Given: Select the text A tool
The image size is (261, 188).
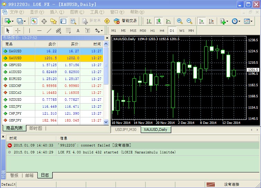Looking at the screenshot, I should [78, 31].
